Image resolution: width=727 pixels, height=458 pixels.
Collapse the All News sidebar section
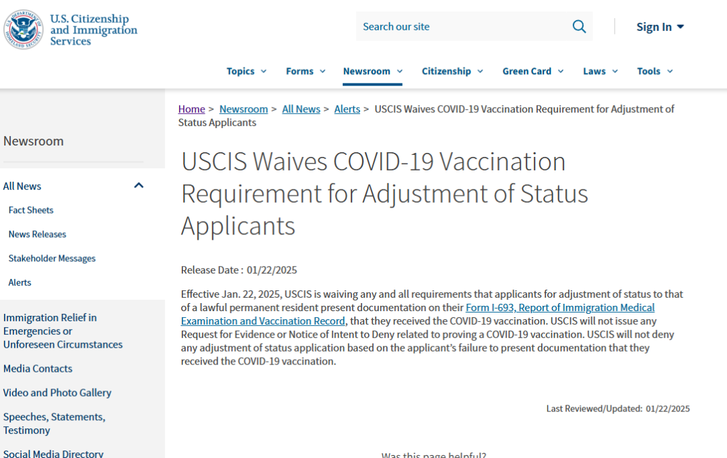(x=139, y=186)
